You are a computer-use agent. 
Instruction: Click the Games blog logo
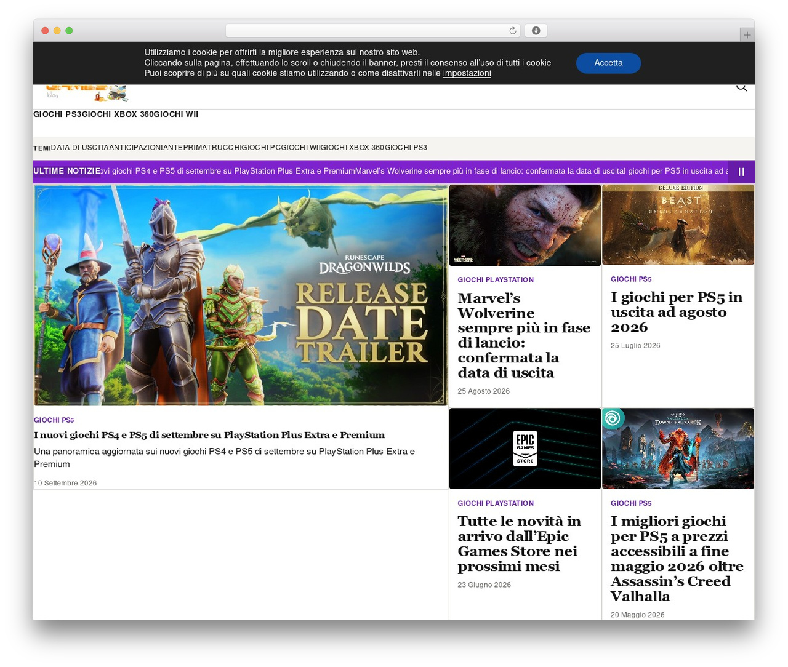tap(87, 92)
